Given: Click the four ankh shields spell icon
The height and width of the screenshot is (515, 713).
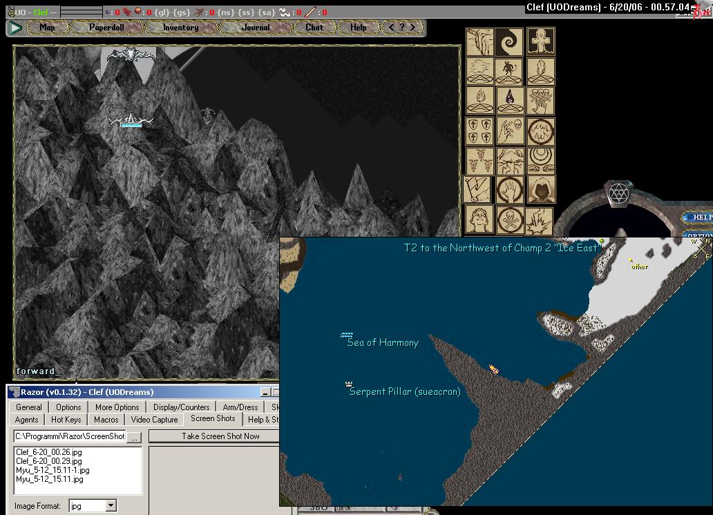Looking at the screenshot, I should point(479,131).
